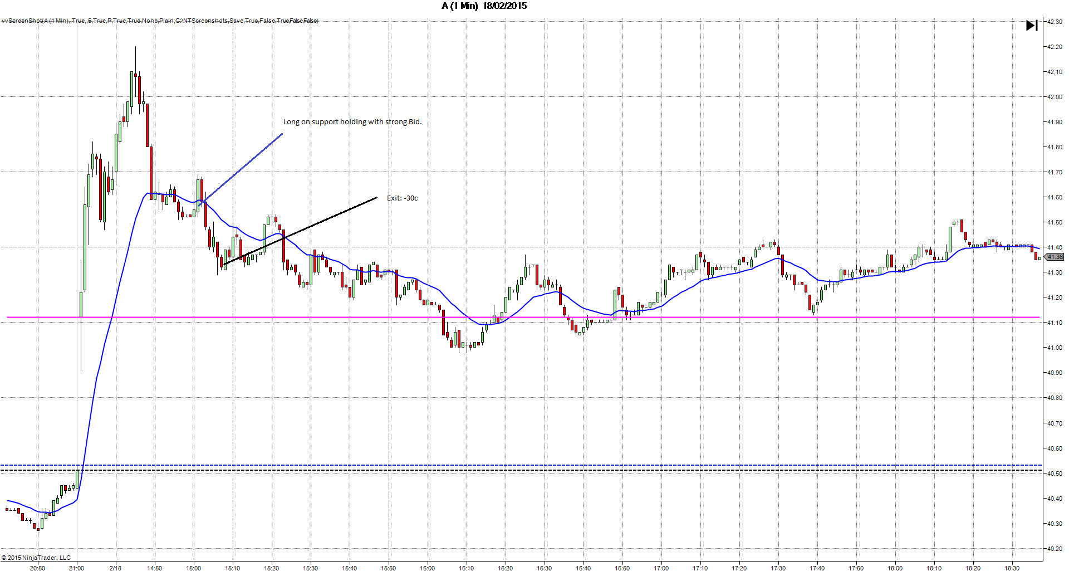Click the 41.50 price axis label
This screenshot has width=1069, height=576.
1055,222
